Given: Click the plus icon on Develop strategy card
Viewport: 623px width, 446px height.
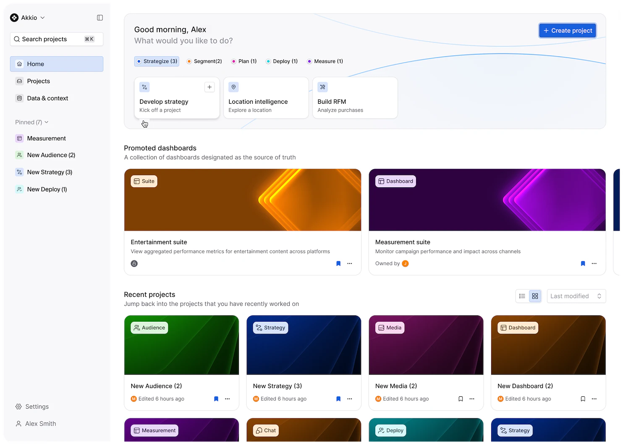Looking at the screenshot, I should pyautogui.click(x=209, y=87).
